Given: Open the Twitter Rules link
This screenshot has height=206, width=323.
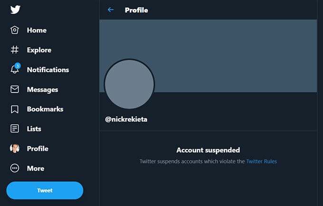Looking at the screenshot, I should [x=261, y=161].
